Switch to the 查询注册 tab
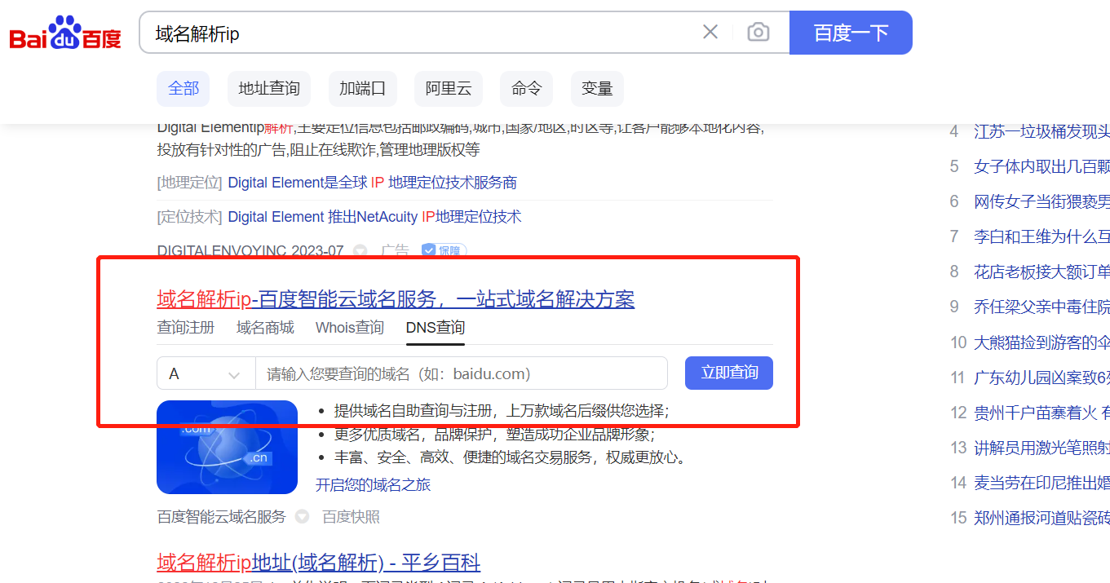This screenshot has width=1110, height=583. [186, 328]
